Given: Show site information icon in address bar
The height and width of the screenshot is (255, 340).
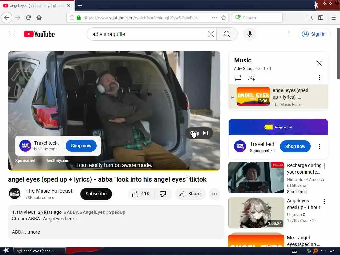Looking at the screenshot, I should [72, 18].
